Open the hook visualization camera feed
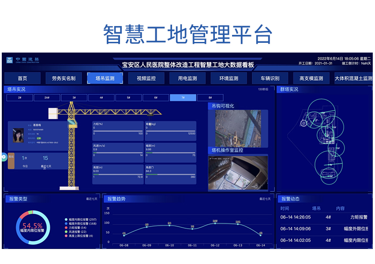The image size is (375, 264). [x=237, y=128]
